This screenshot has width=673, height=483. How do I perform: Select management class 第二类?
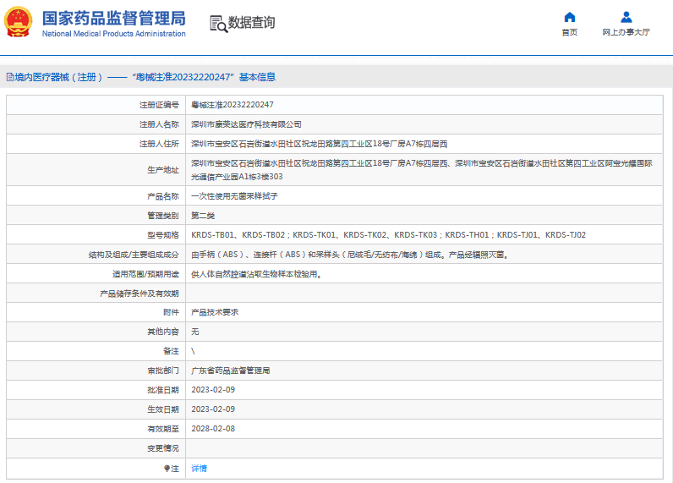(203, 216)
